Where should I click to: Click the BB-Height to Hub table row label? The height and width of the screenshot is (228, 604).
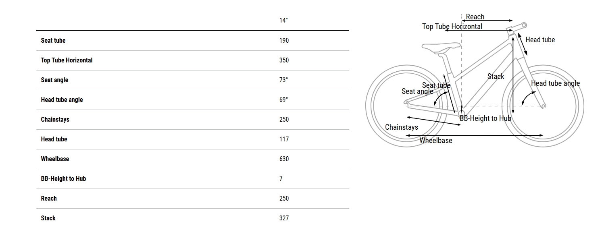(x=63, y=178)
